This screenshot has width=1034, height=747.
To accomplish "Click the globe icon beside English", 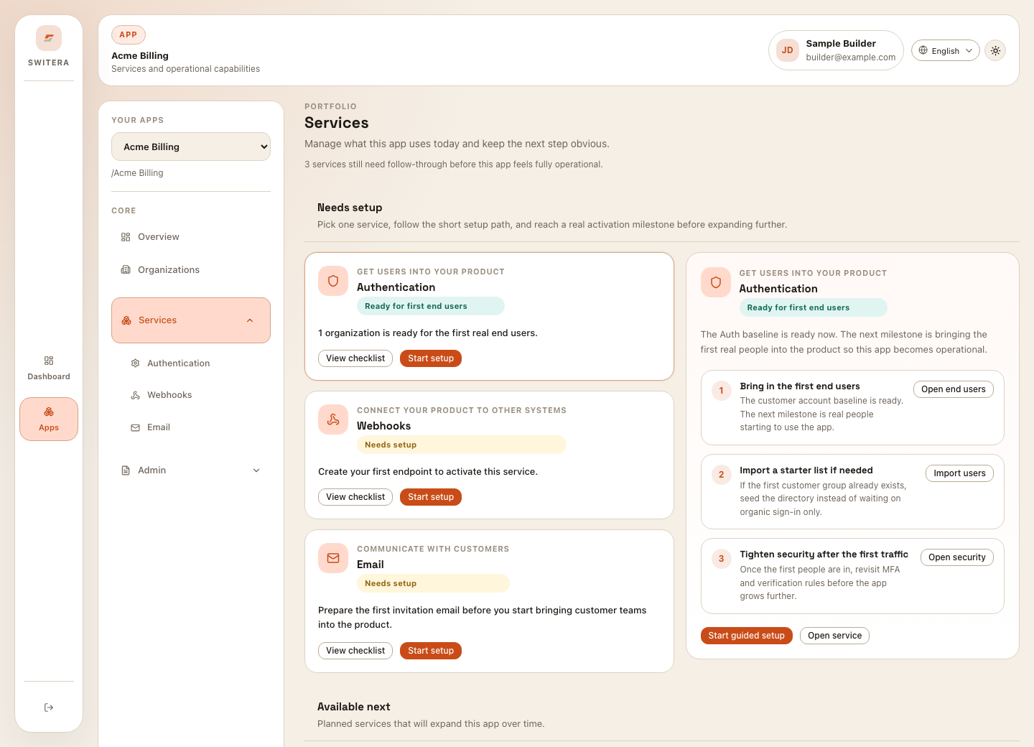I will [923, 50].
